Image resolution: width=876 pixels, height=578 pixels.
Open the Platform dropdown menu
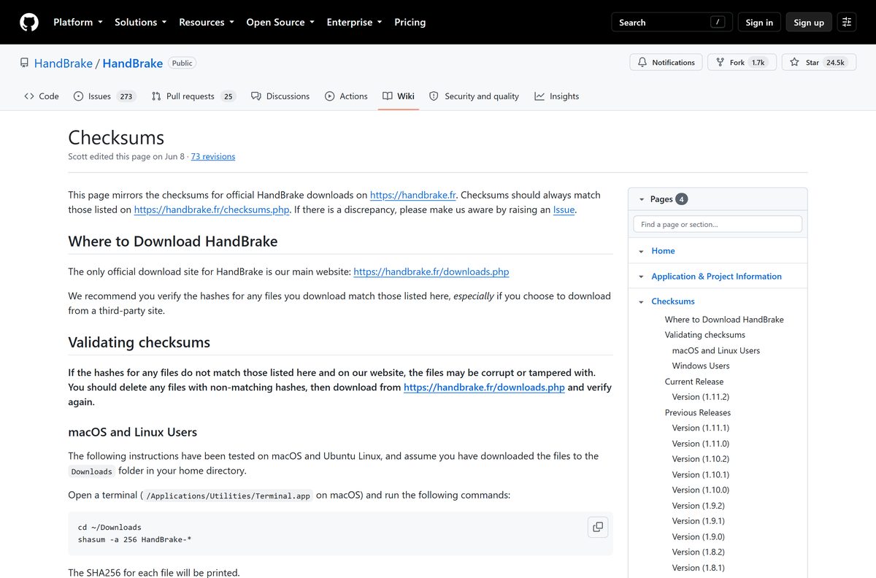(x=78, y=23)
